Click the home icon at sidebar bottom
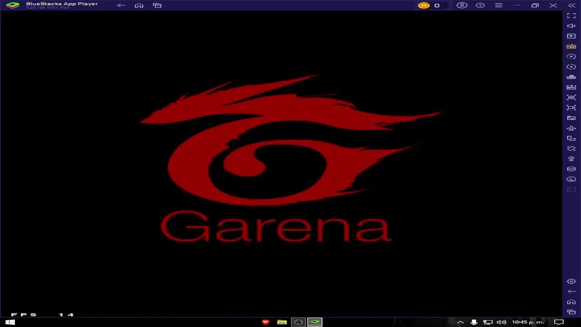Screen dimensions: 581x327 pyautogui.click(x=571, y=302)
